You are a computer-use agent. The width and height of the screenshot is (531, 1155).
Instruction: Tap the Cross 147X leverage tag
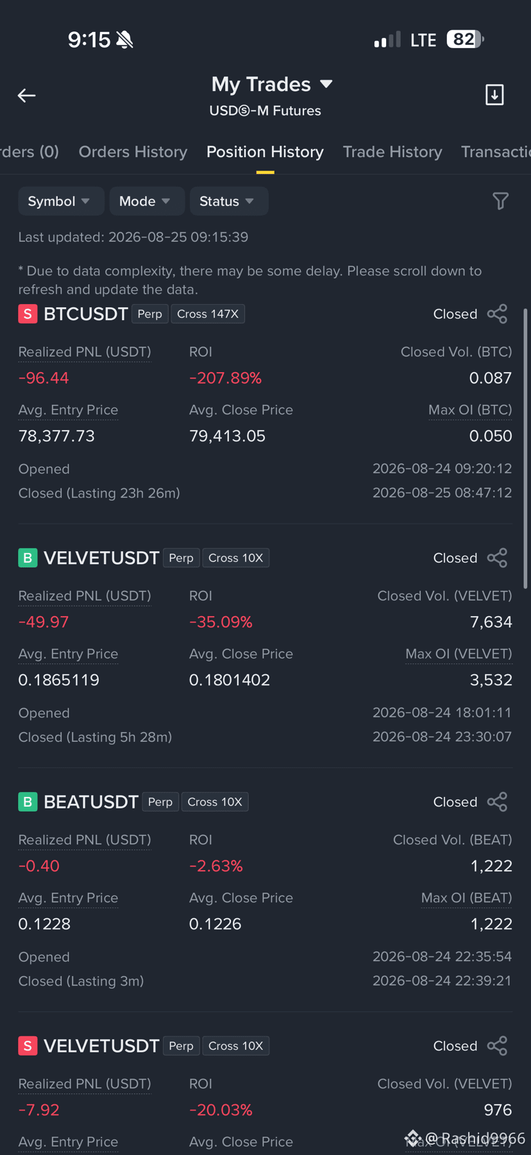208,314
